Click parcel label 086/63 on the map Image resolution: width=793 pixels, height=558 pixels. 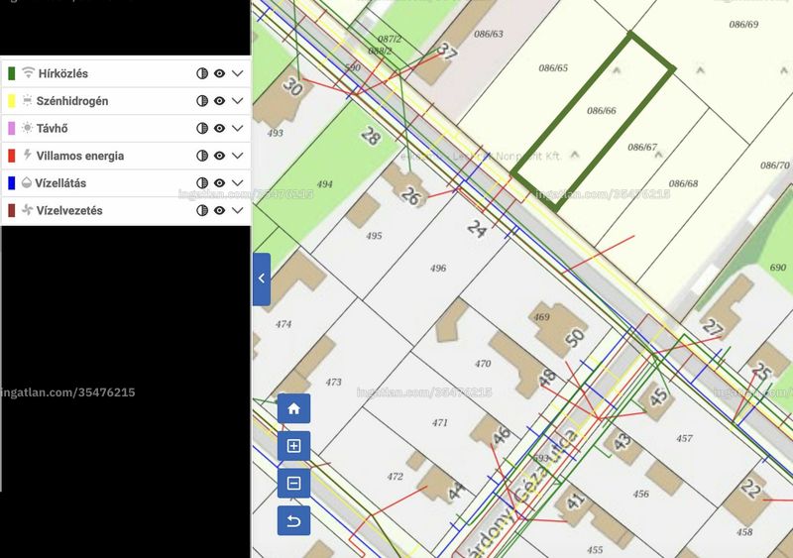pos(489,34)
